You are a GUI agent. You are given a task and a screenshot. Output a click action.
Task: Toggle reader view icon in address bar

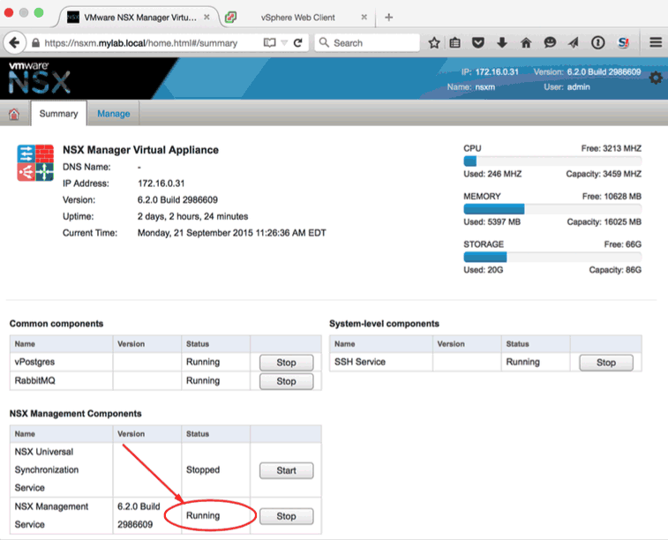269,42
